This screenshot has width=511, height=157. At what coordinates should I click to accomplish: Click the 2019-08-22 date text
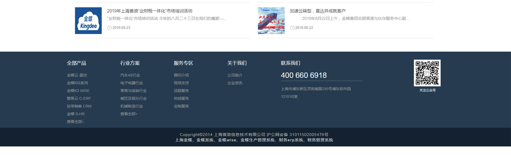pos(304,28)
